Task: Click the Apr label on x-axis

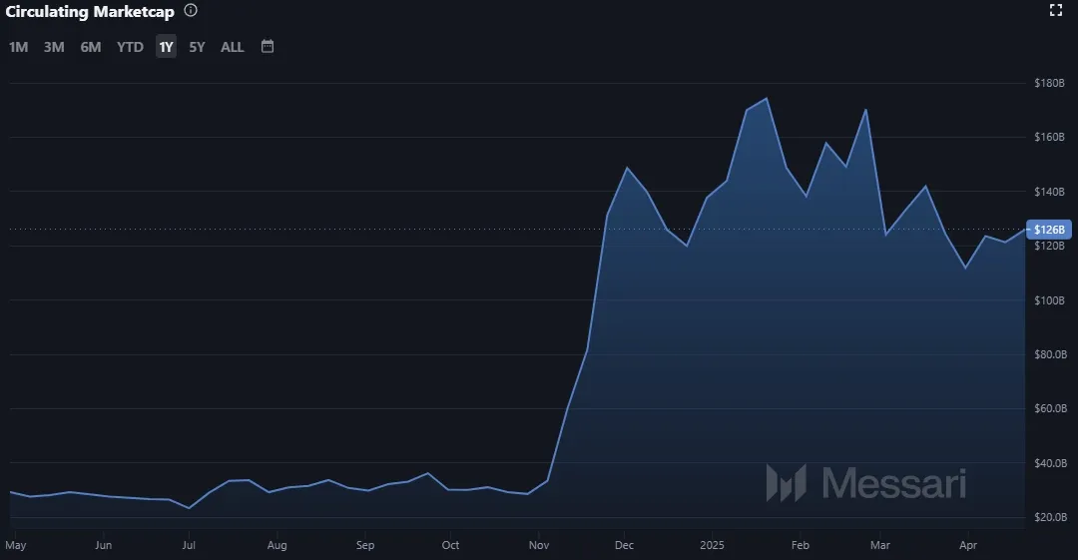Action: click(x=968, y=545)
